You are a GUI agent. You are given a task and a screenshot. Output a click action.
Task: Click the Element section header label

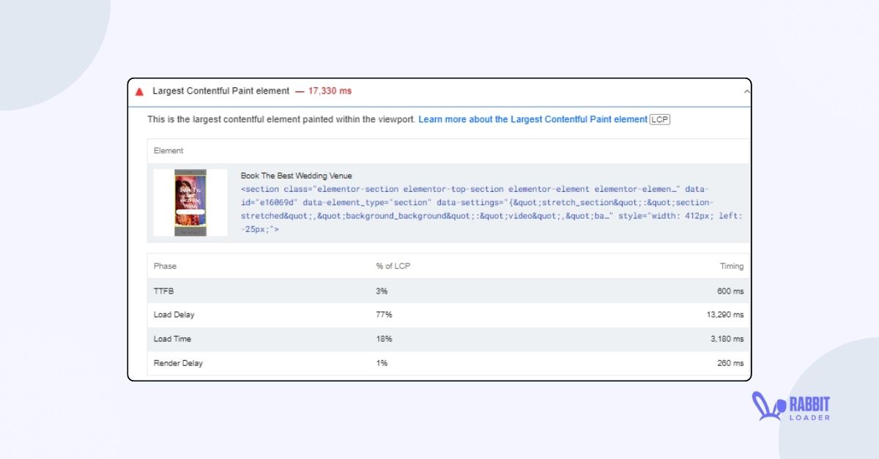click(x=169, y=151)
